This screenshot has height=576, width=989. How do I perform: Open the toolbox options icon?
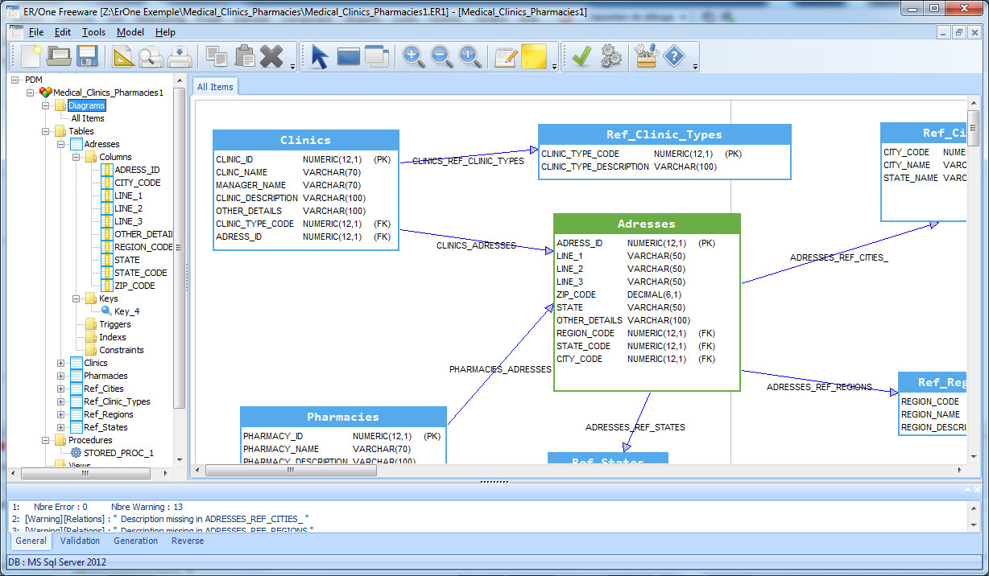(x=646, y=56)
